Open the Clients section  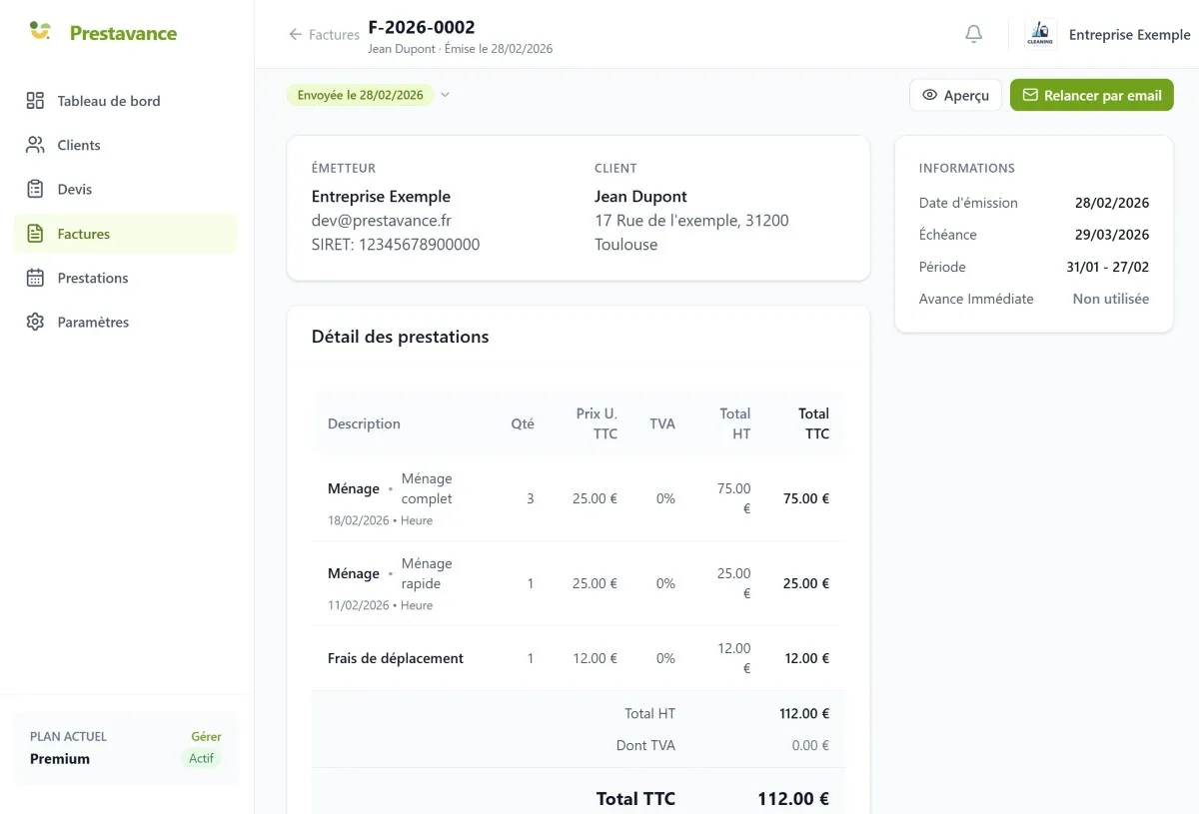(x=79, y=145)
